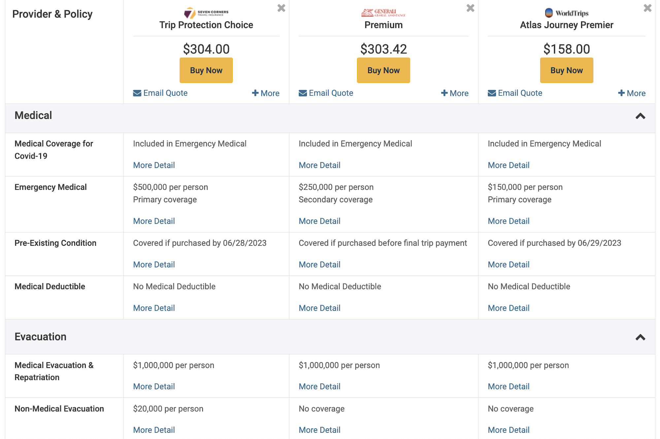Collapse the Medical section
The height and width of the screenshot is (439, 660).
(641, 116)
